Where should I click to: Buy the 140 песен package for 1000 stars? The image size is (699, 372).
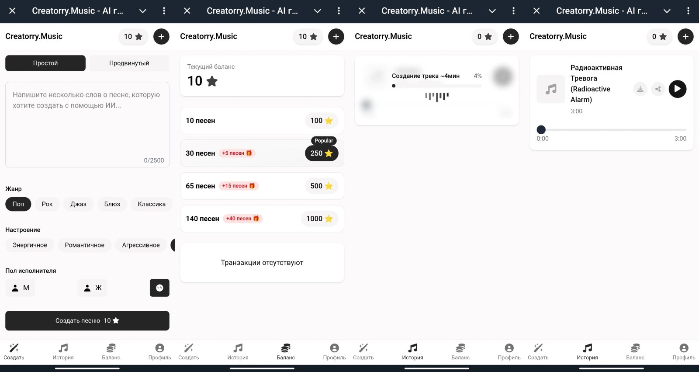[x=262, y=219]
